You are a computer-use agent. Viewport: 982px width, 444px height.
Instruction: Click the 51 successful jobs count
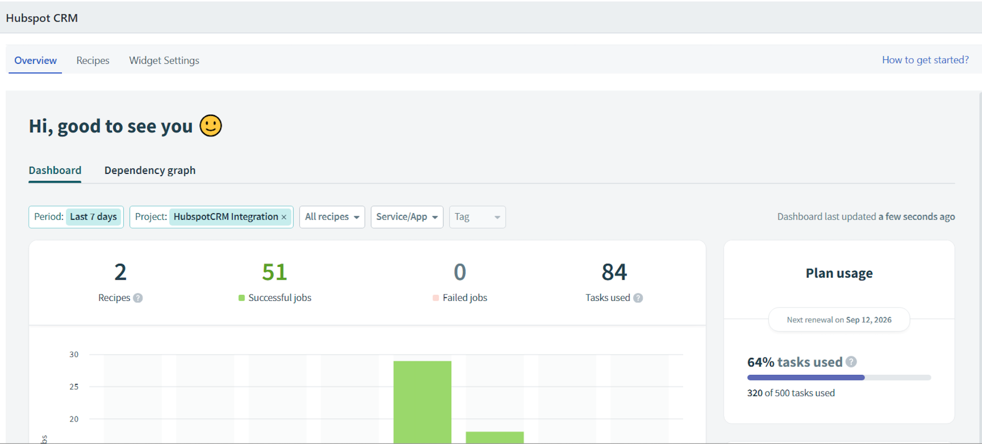(274, 272)
